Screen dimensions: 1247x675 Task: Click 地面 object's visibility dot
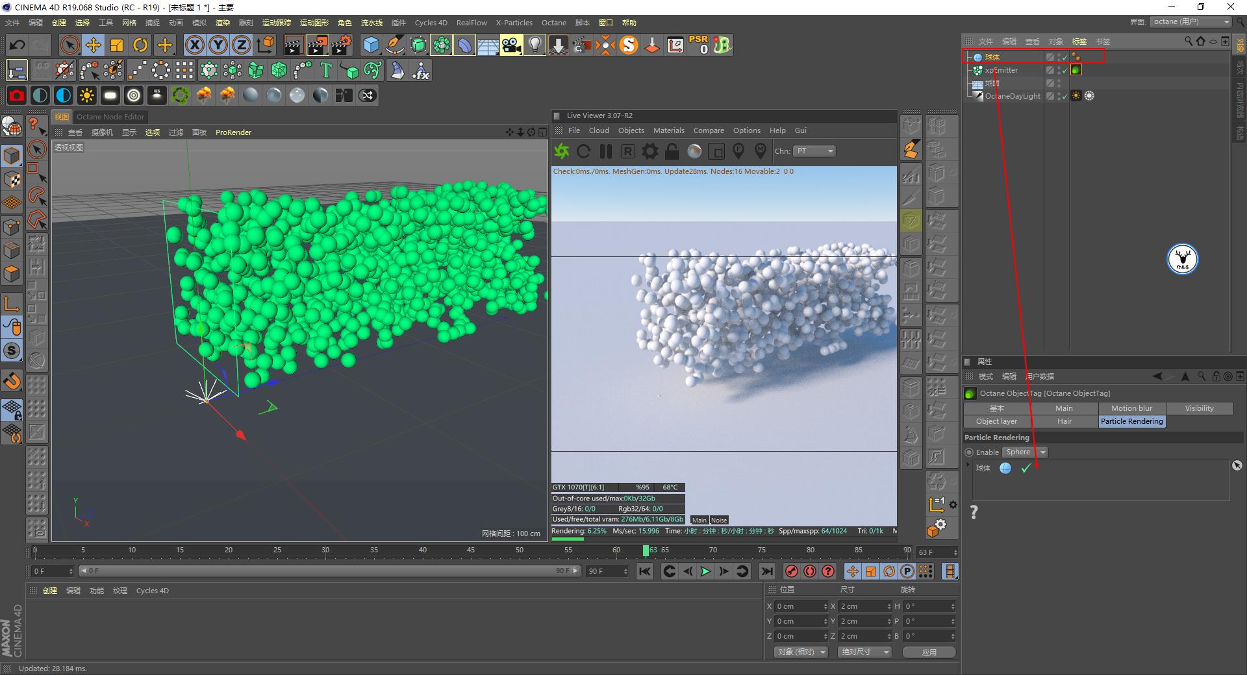pyautogui.click(x=1058, y=83)
